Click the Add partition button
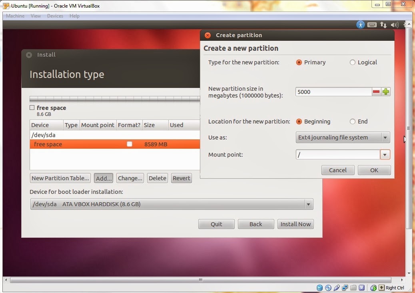 pyautogui.click(x=104, y=178)
